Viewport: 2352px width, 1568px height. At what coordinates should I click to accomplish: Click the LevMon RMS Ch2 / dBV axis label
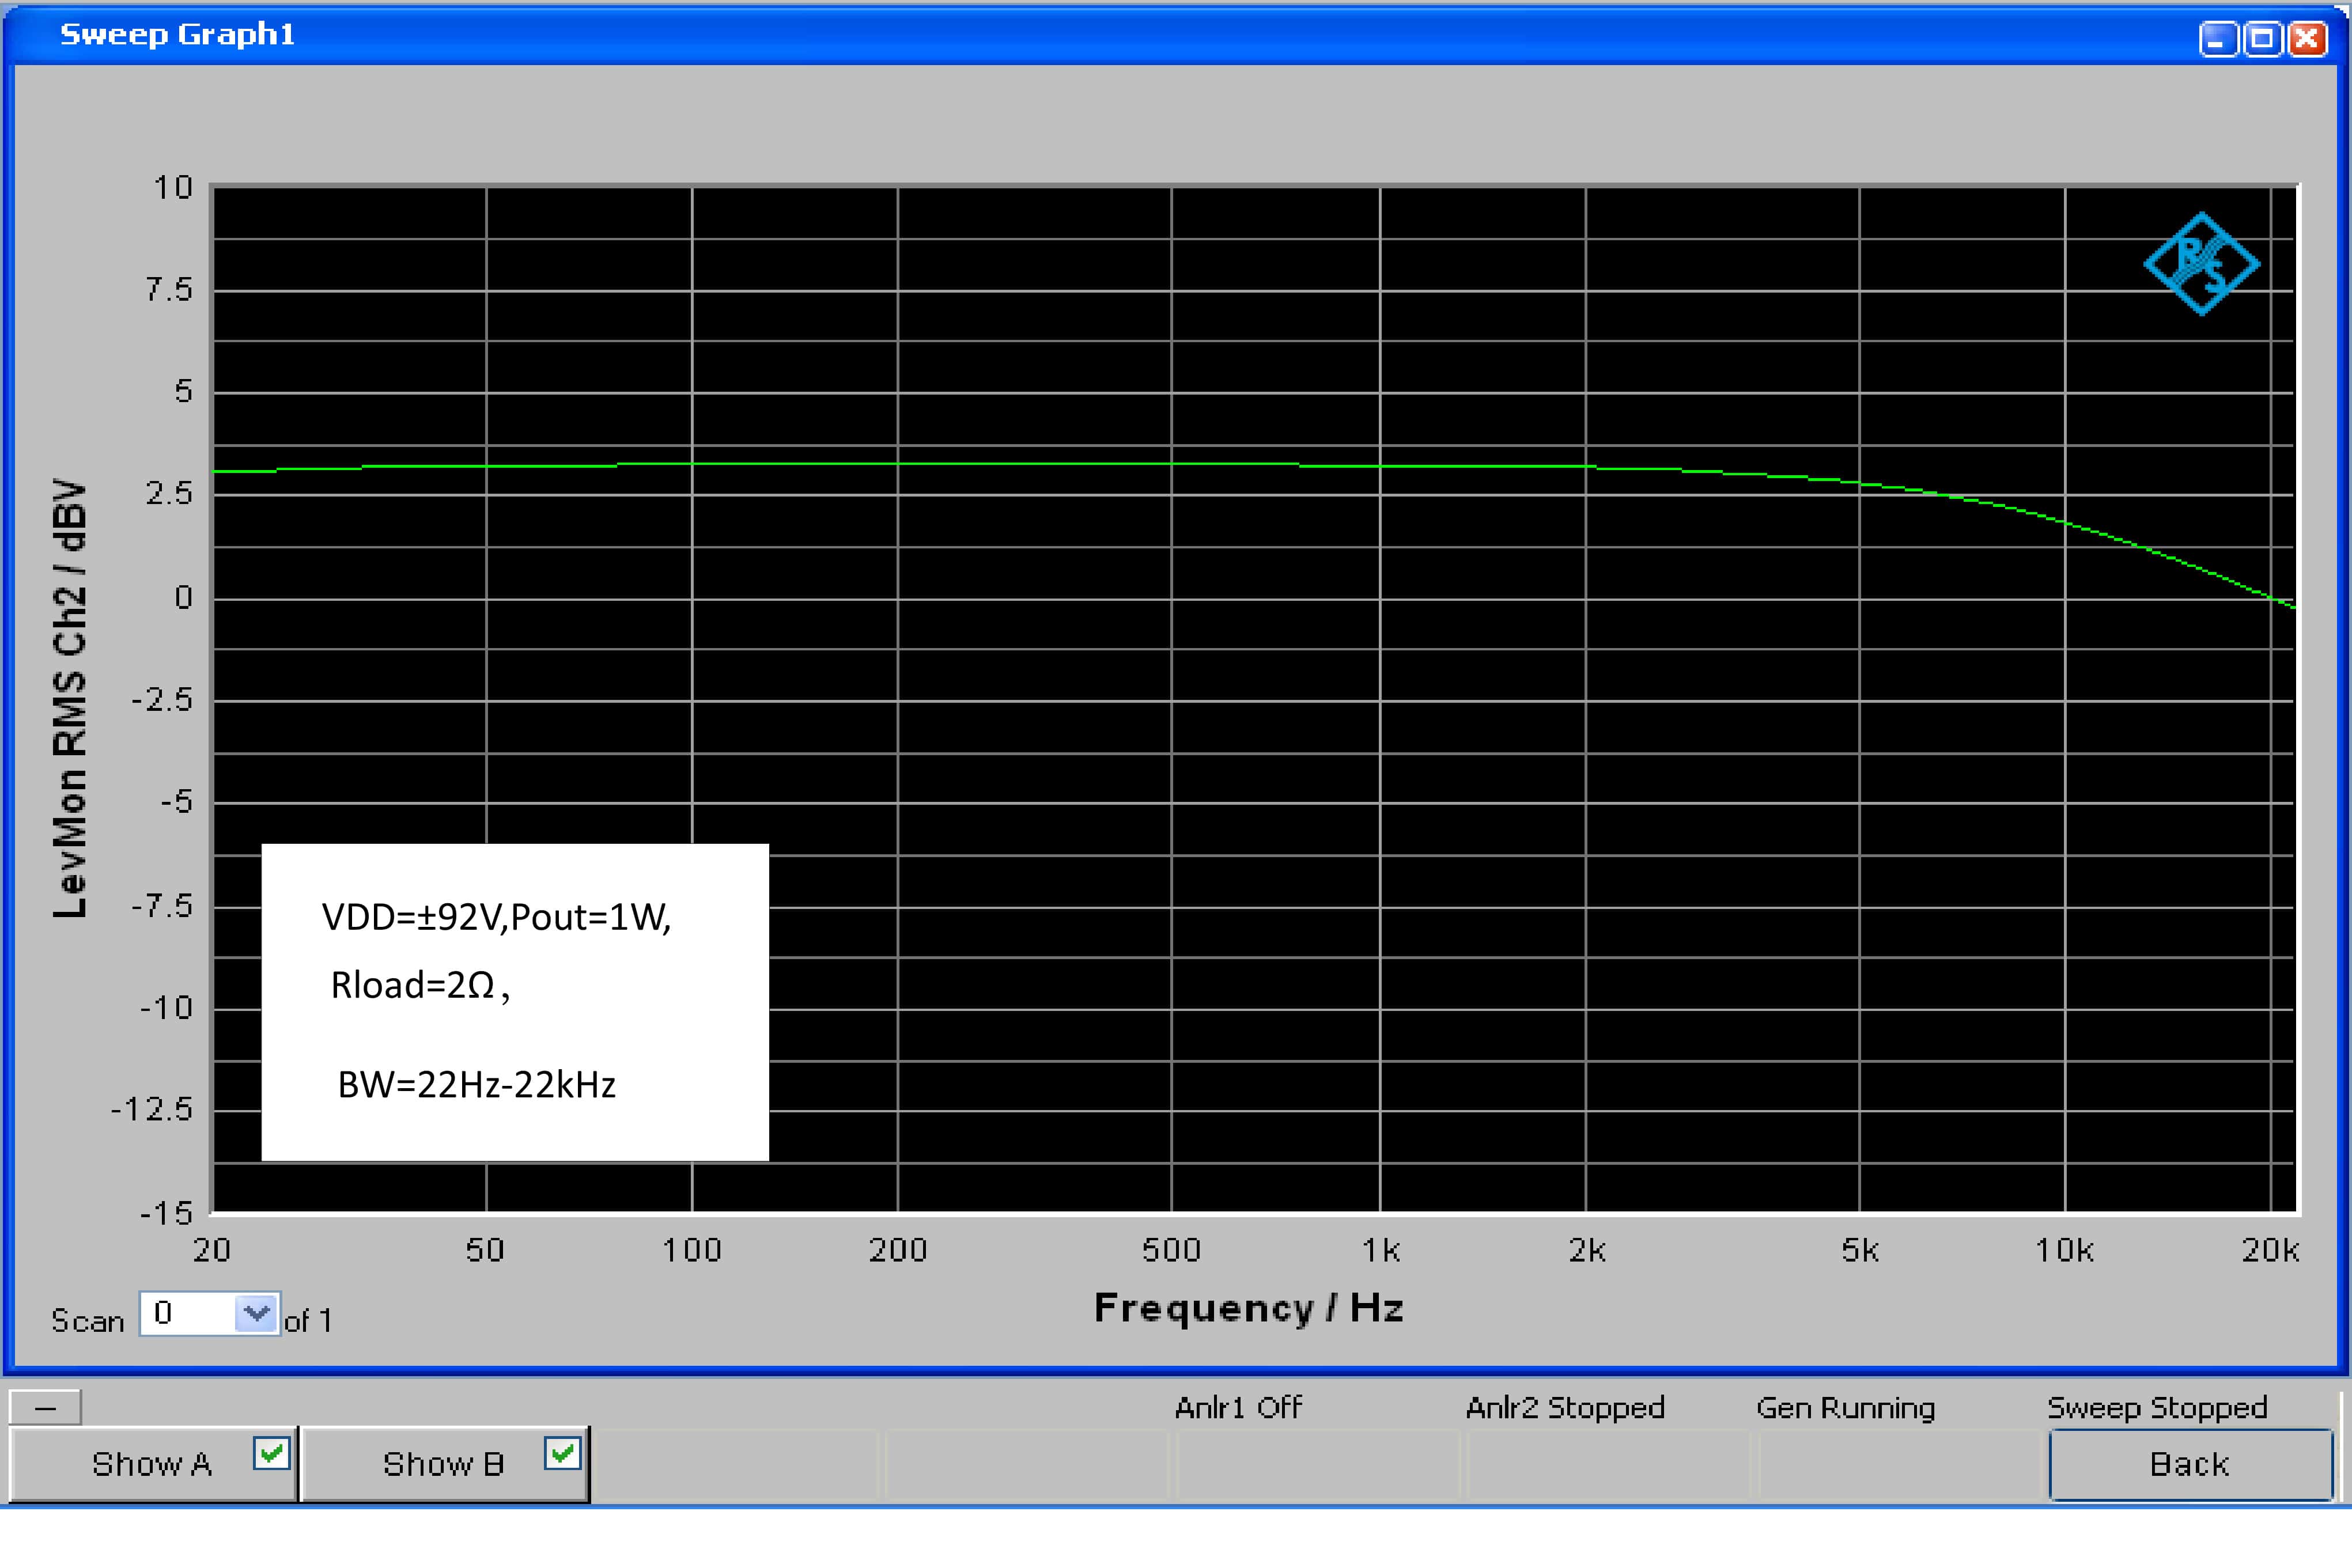[70, 698]
